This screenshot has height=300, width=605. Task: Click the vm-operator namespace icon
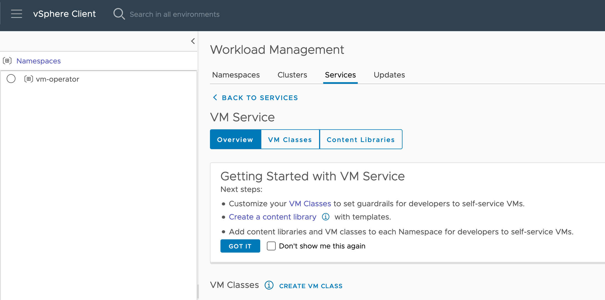pos(28,79)
